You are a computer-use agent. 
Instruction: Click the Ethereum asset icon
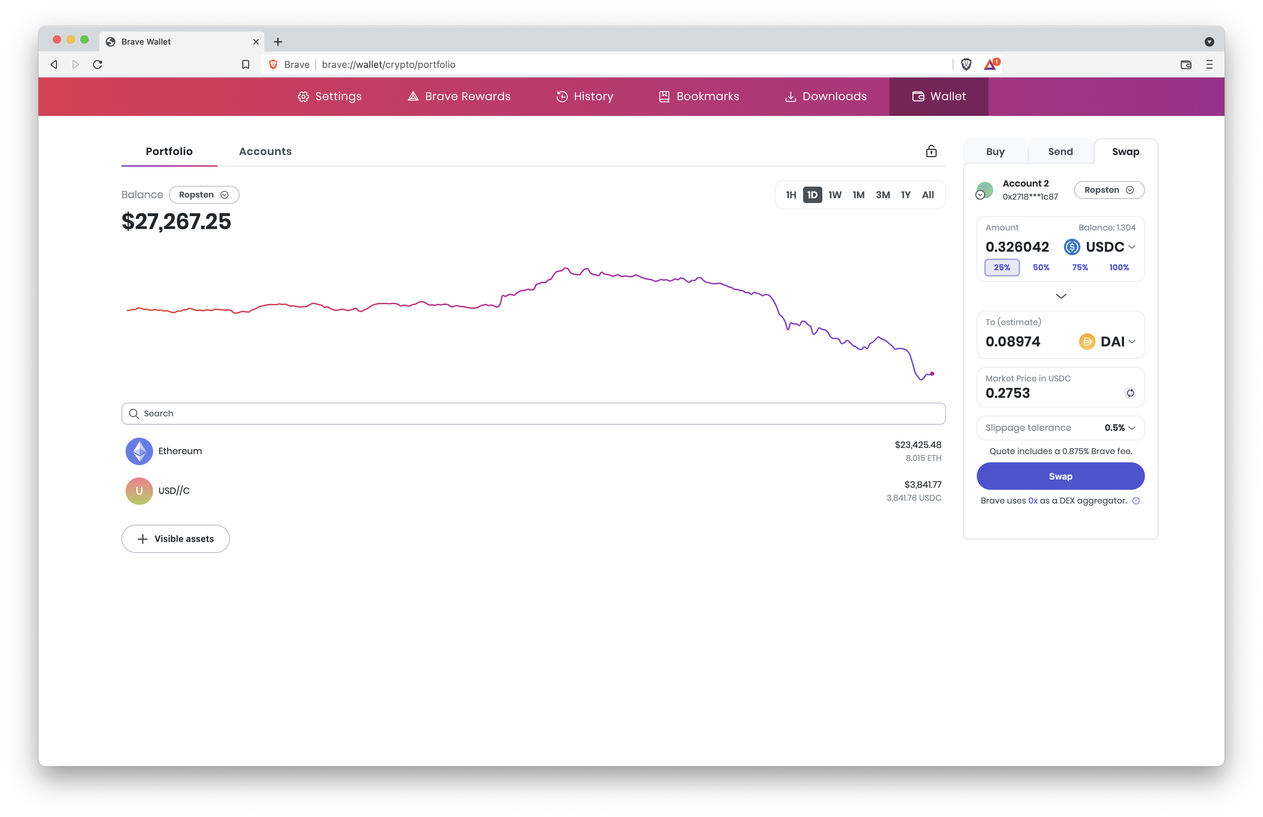point(139,451)
